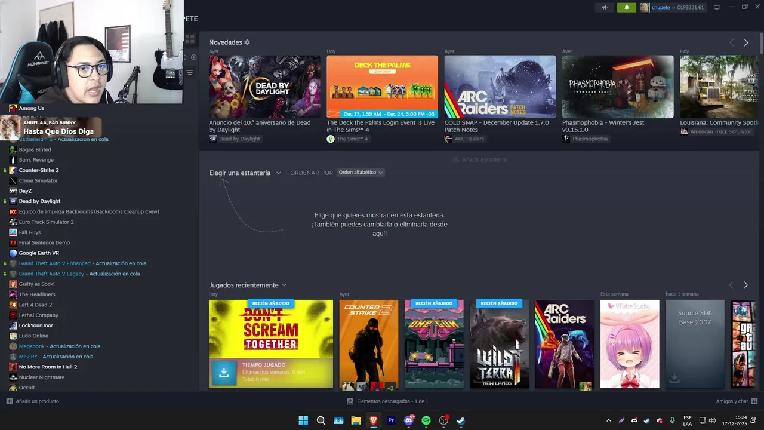Screen dimensions: 764x430
Task: Open Spotify from the taskbar
Action: click(x=426, y=420)
